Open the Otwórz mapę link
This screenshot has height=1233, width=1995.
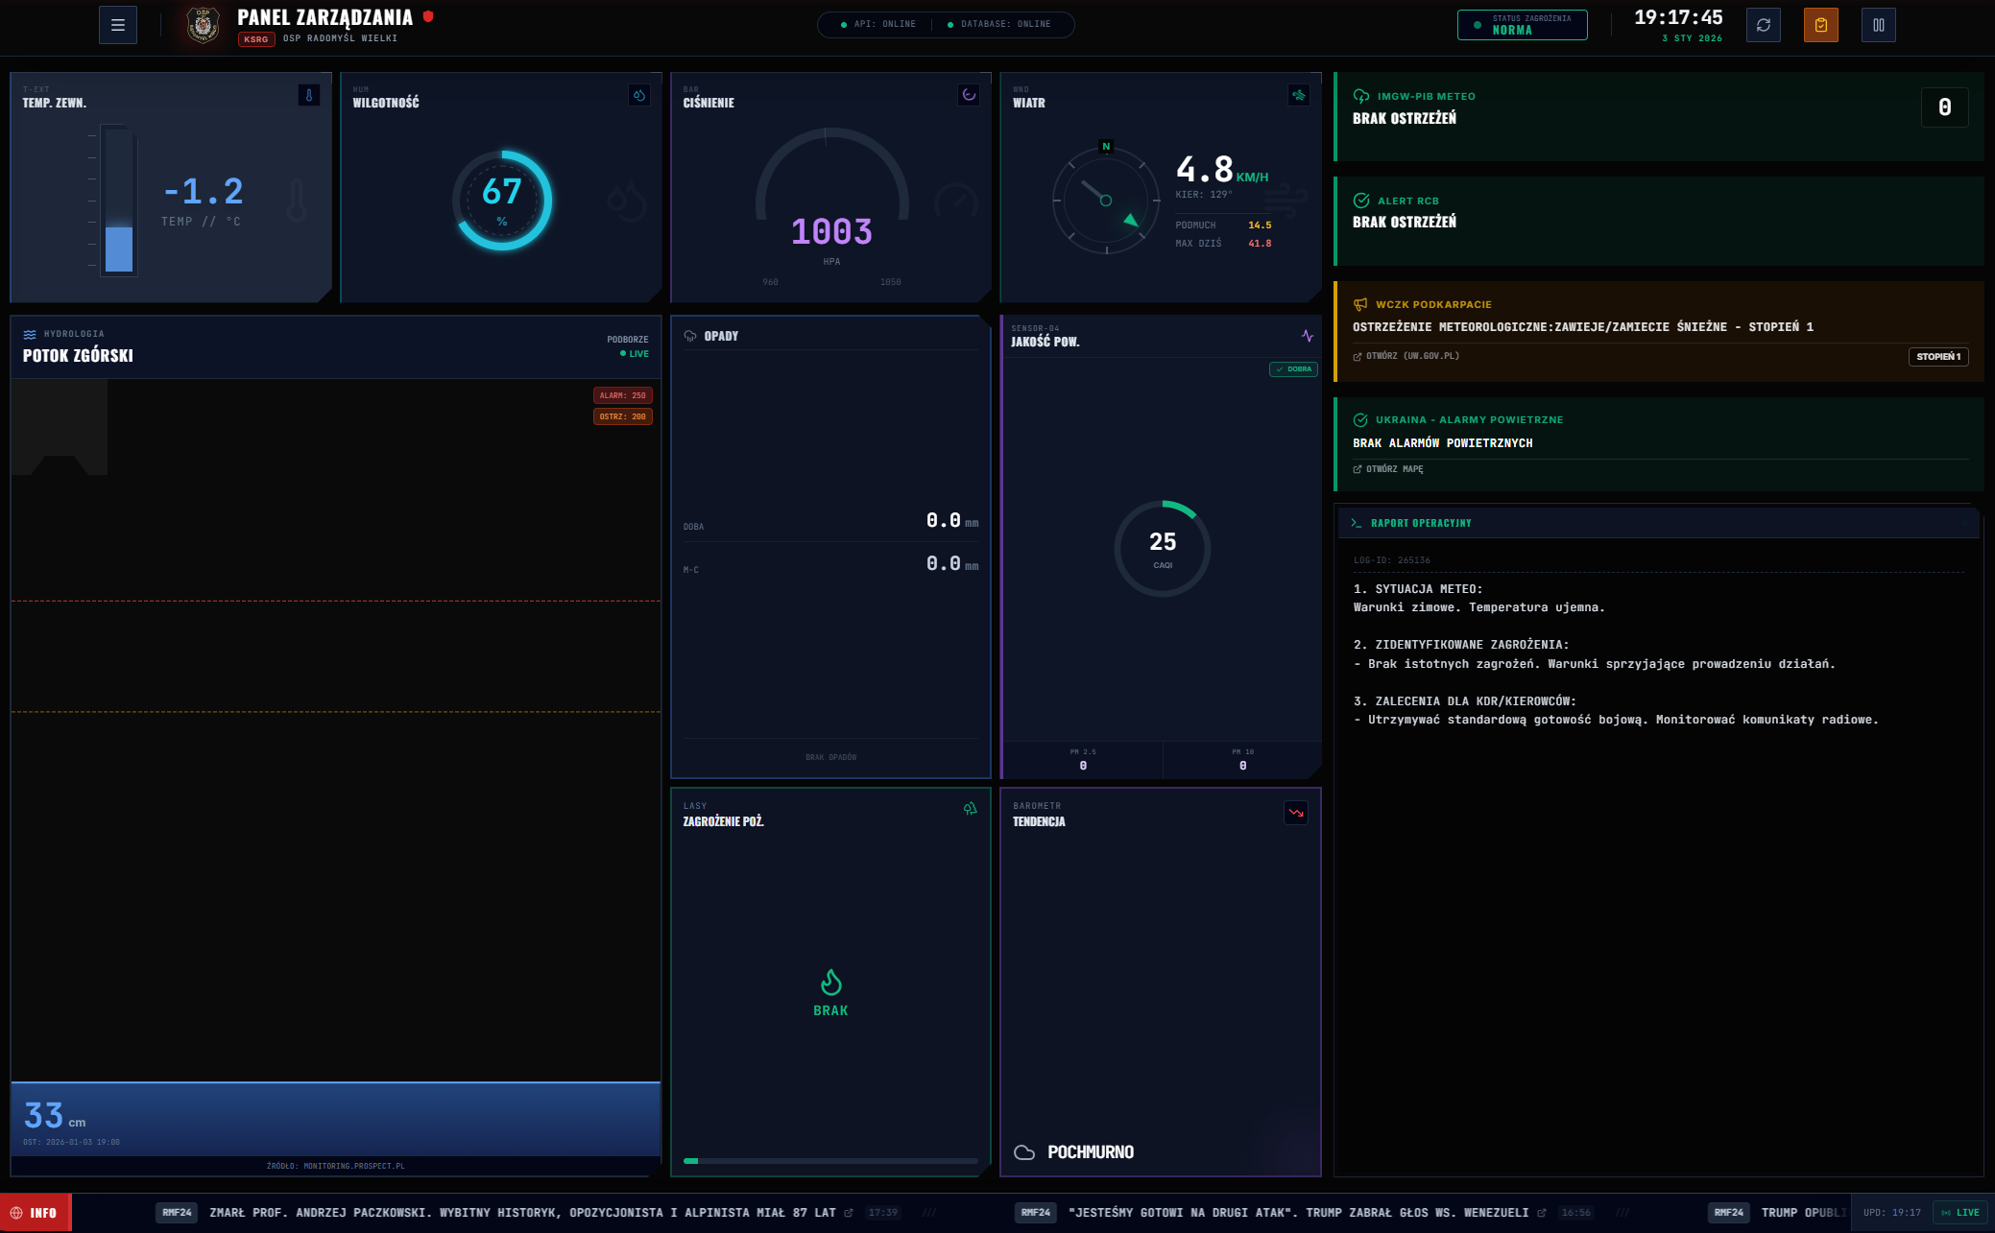pos(1388,469)
